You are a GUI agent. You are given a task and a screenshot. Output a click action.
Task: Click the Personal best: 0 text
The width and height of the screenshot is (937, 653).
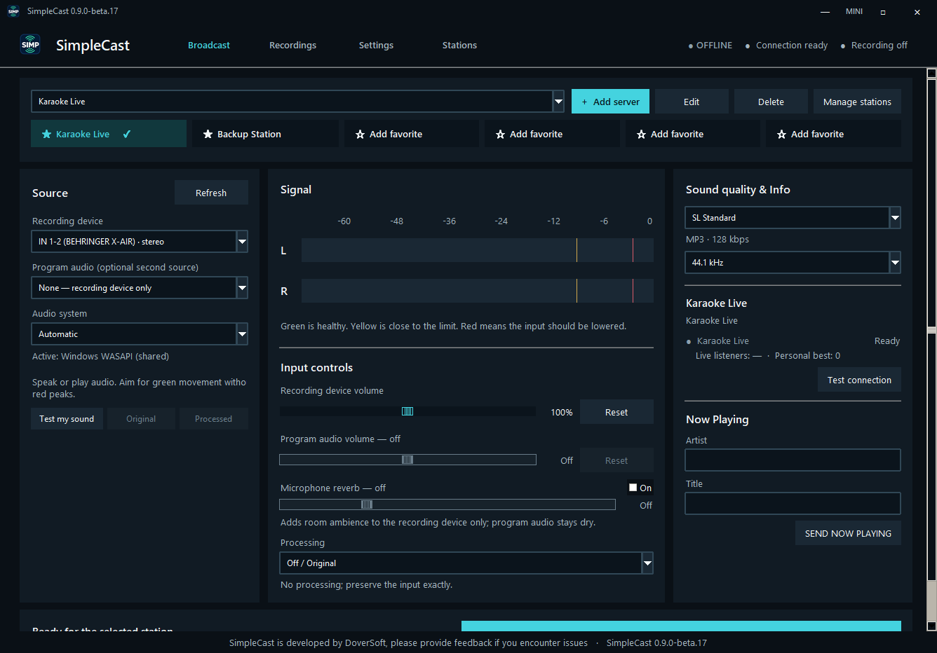pyautogui.click(x=807, y=356)
